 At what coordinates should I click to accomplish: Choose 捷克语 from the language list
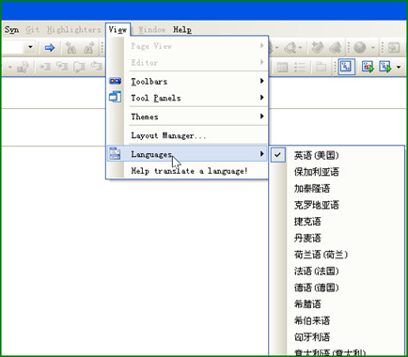pos(337,222)
